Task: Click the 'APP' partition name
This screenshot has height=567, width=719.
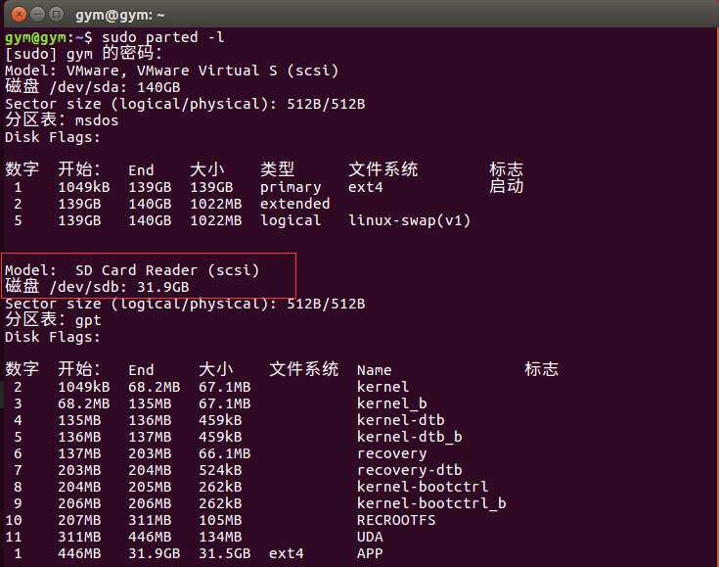Action: click(x=370, y=553)
